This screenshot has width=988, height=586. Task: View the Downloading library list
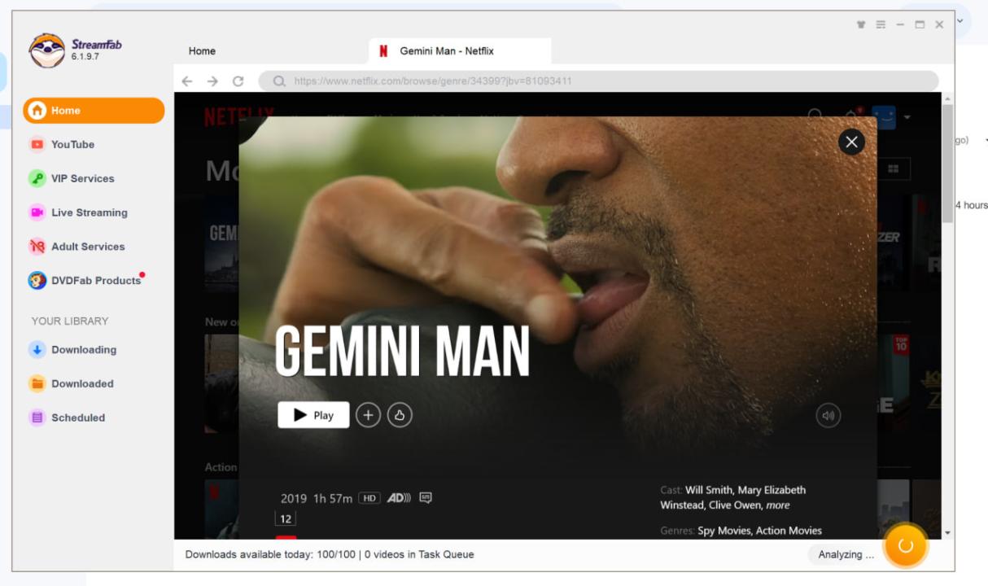(x=83, y=350)
